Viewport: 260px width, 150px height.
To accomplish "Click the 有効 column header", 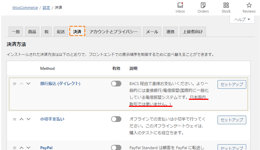I will [116, 68].
